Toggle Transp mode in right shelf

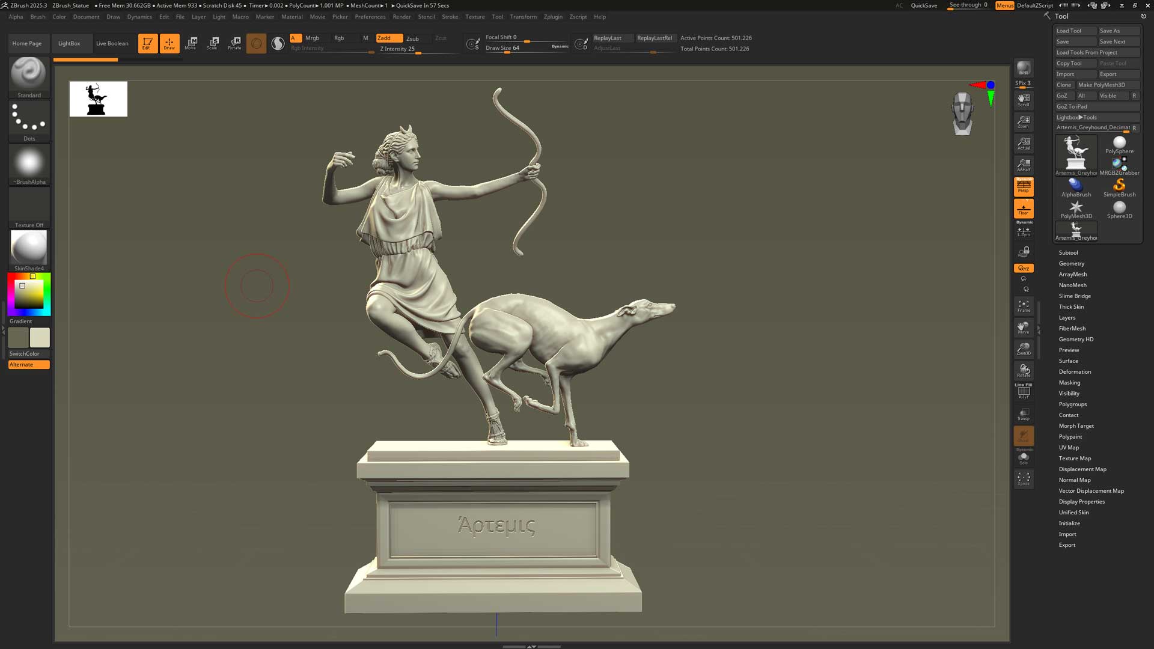[x=1024, y=412]
